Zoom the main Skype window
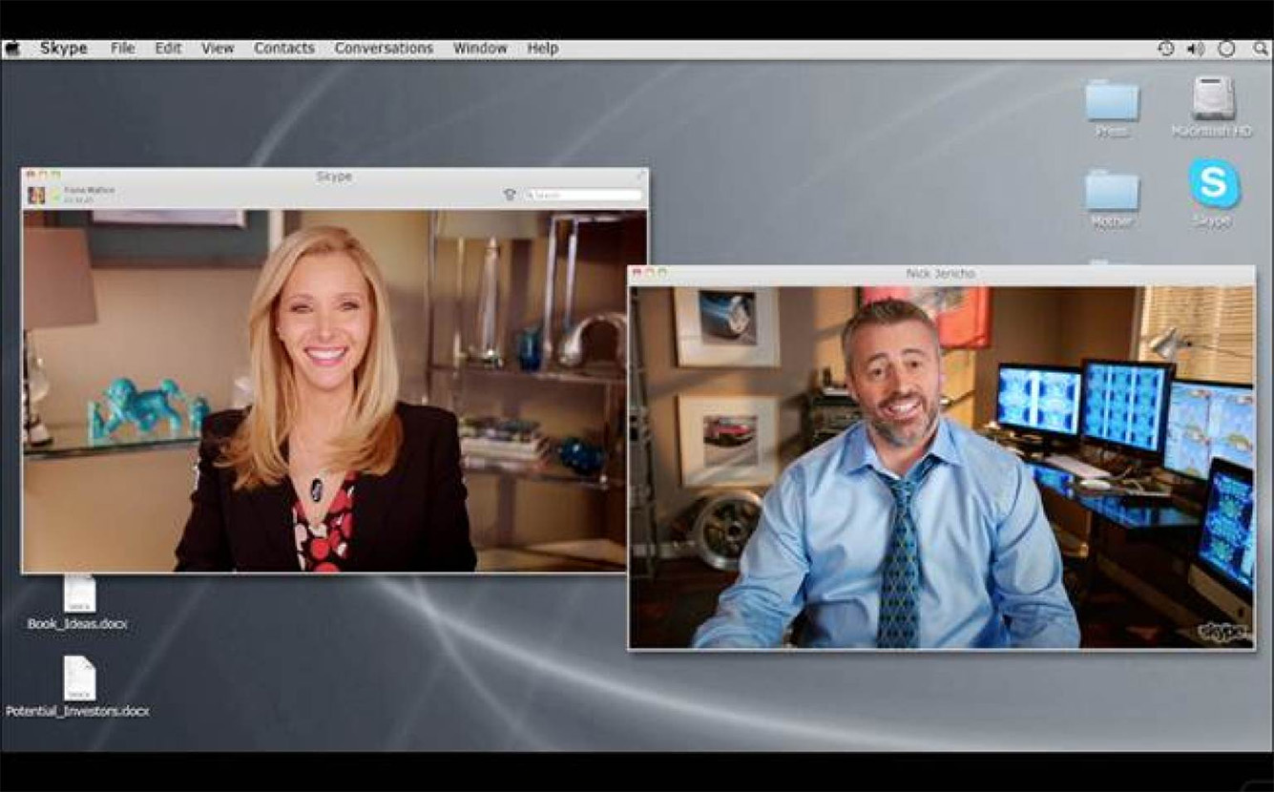The image size is (1274, 792). tap(56, 176)
